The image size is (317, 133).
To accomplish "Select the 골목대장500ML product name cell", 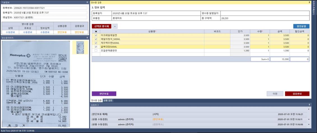I will pos(152,47).
